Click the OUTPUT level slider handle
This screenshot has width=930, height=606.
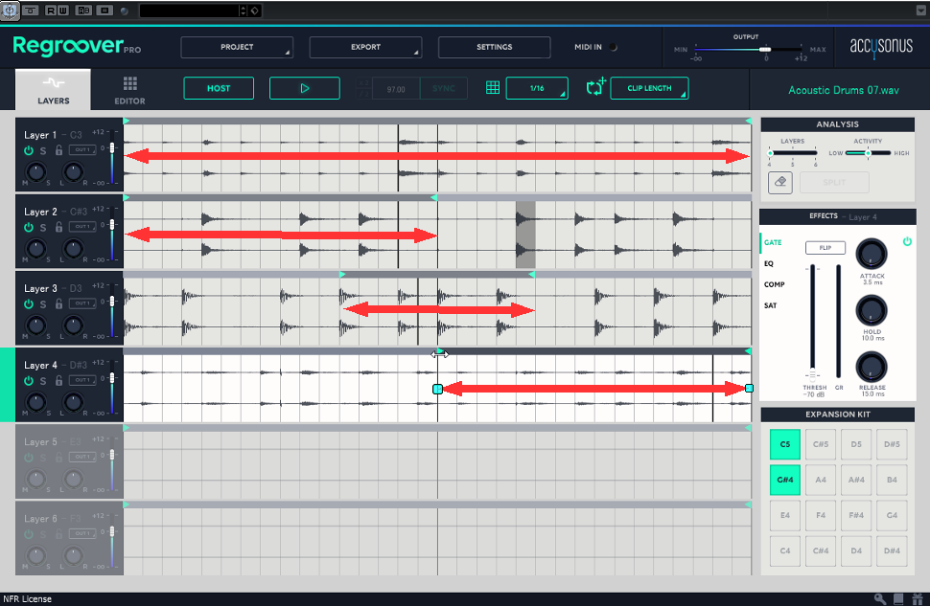click(x=765, y=49)
